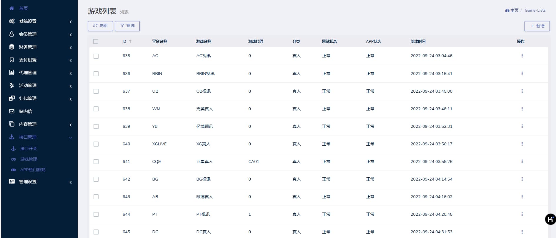556x238 pixels.
Task: Expand the member management sidebar menu
Action: (41, 34)
